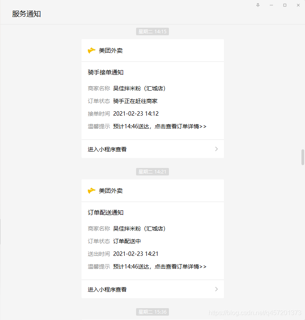Click status 订单配送中
Screen dimensions: 305x320
127,242
